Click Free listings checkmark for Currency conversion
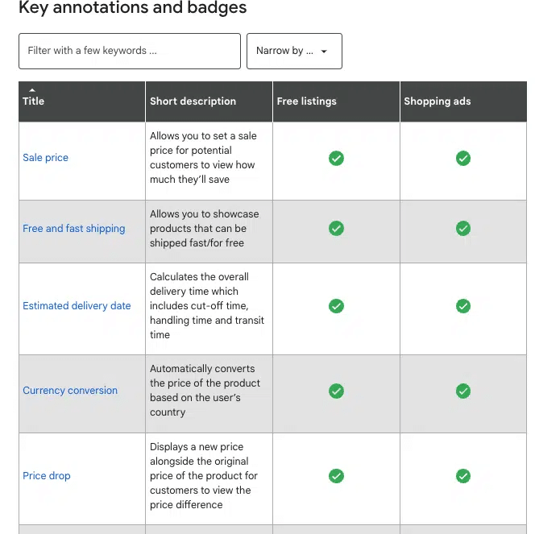Viewport: 535px width, 534px height. coord(336,391)
